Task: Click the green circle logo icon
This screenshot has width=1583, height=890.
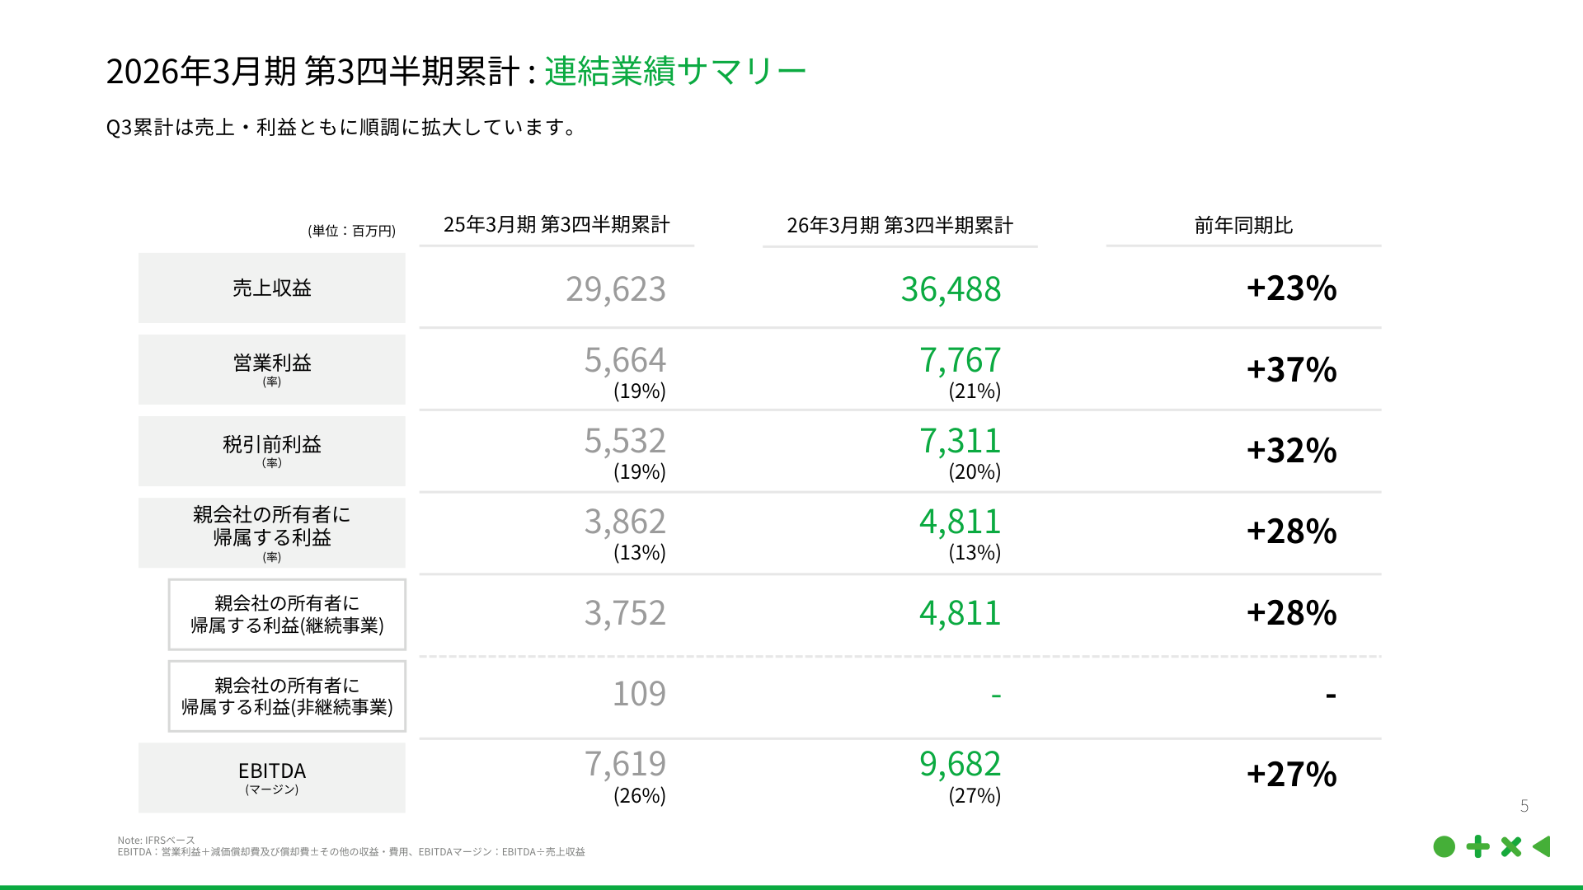Action: click(1445, 846)
